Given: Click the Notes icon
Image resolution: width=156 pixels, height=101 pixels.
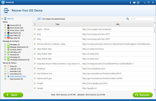Looking at the screenshot, I should [8, 66].
